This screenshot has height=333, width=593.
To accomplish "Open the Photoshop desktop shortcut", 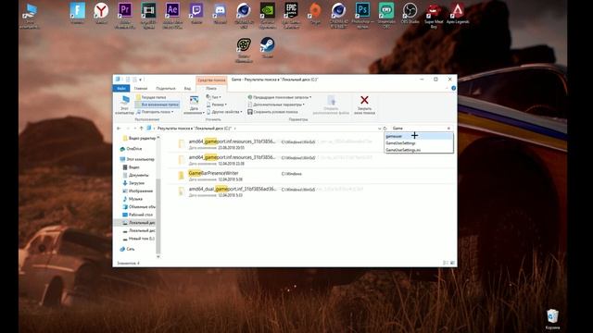I will (362, 11).
